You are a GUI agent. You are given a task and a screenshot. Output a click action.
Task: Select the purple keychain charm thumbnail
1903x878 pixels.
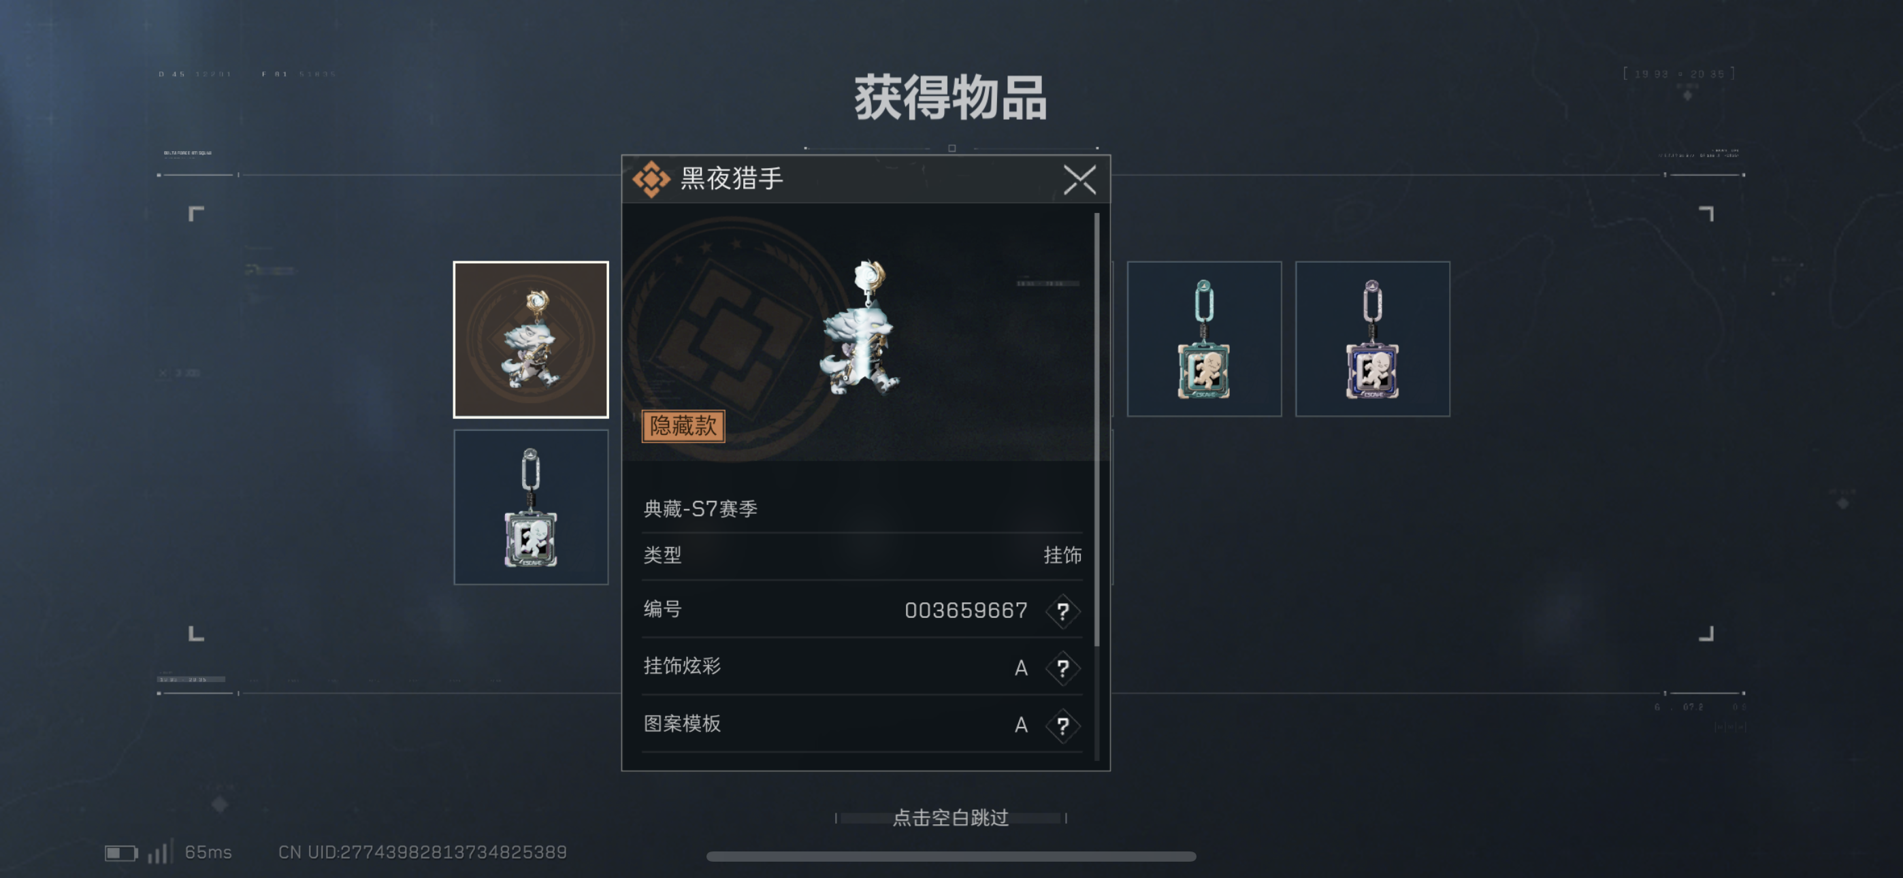click(x=1372, y=338)
